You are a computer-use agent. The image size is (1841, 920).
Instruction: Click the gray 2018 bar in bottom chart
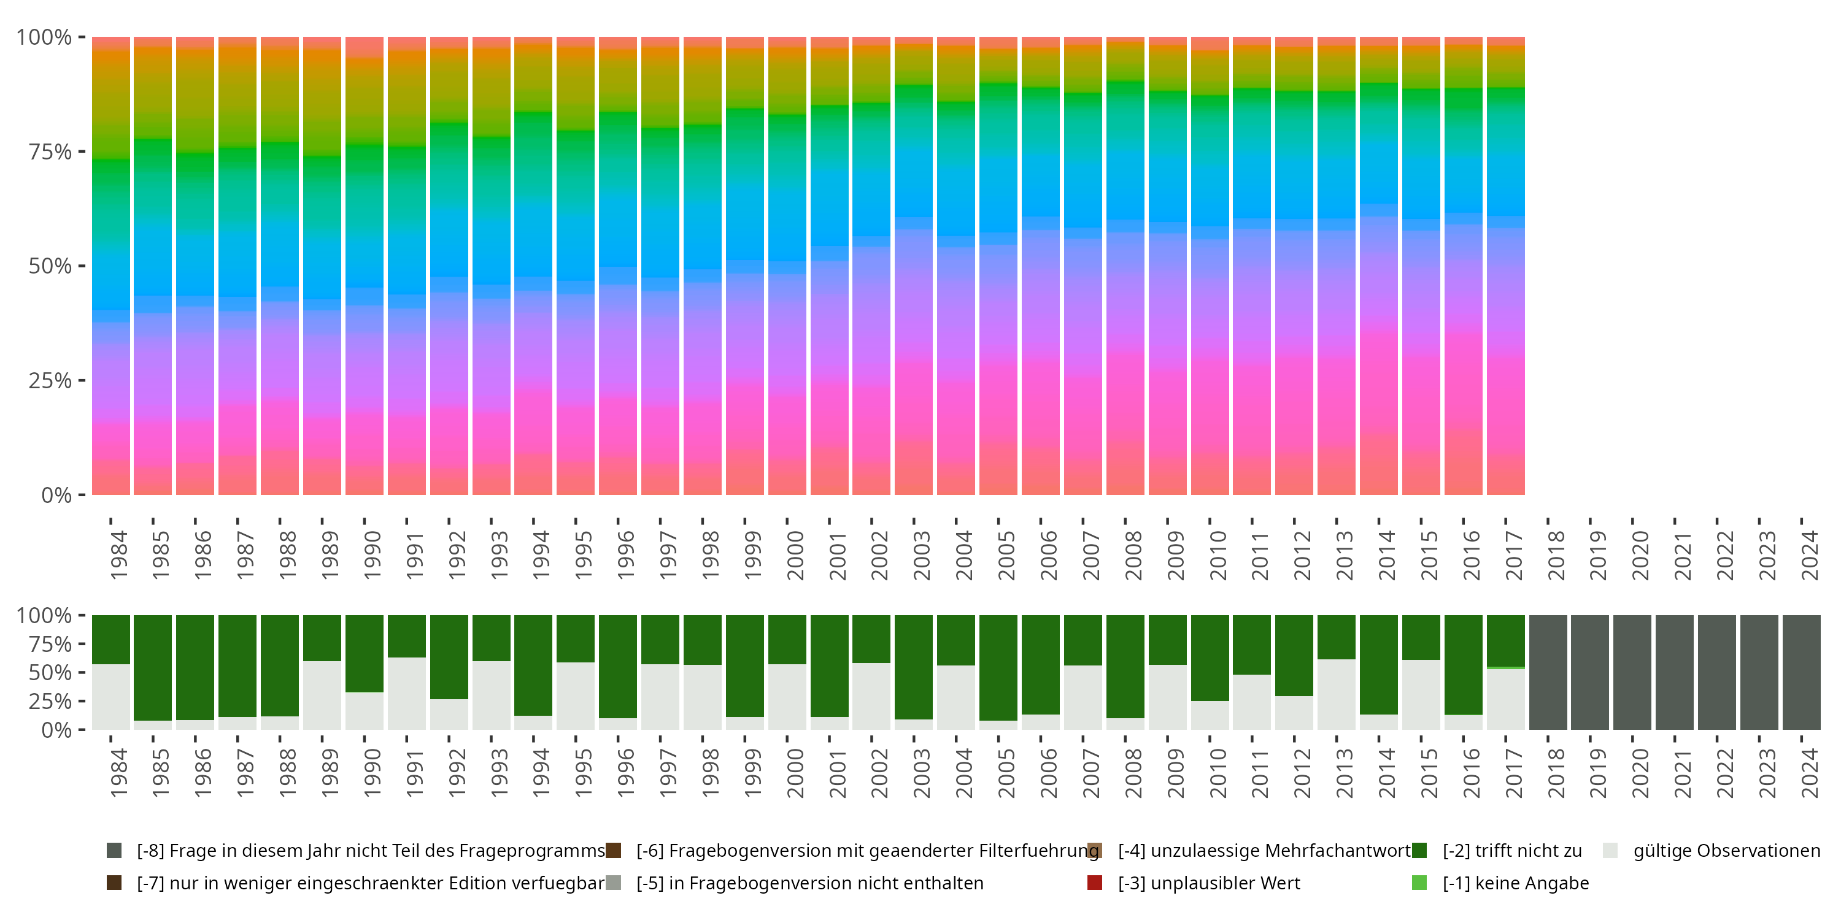pos(1548,672)
